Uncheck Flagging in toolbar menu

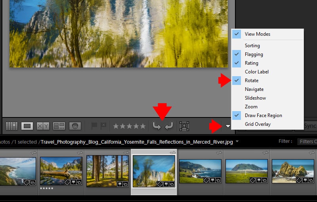(267, 54)
